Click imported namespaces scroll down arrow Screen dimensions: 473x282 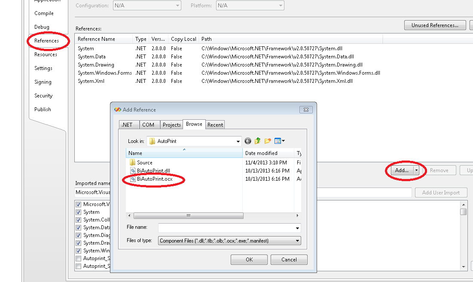tap(464, 267)
